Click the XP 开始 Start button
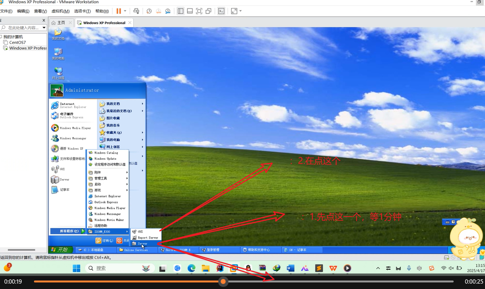Viewport: 485px width, 289px height. click(x=61, y=250)
